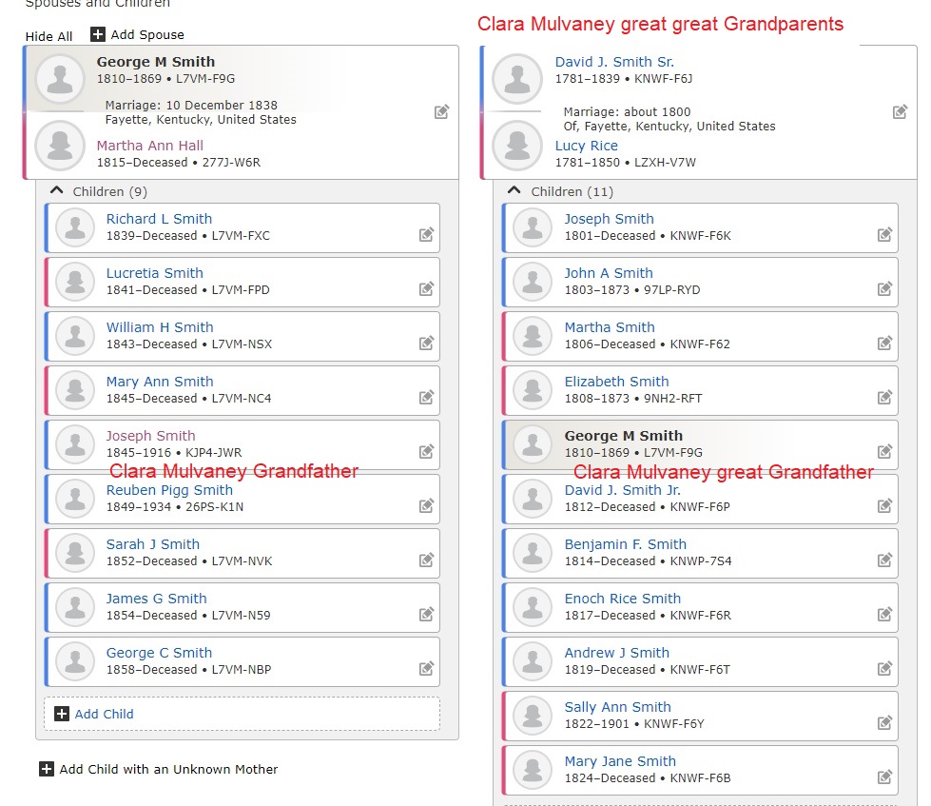
Task: Click edit icon next to Richard L Smith
Action: 426,234
